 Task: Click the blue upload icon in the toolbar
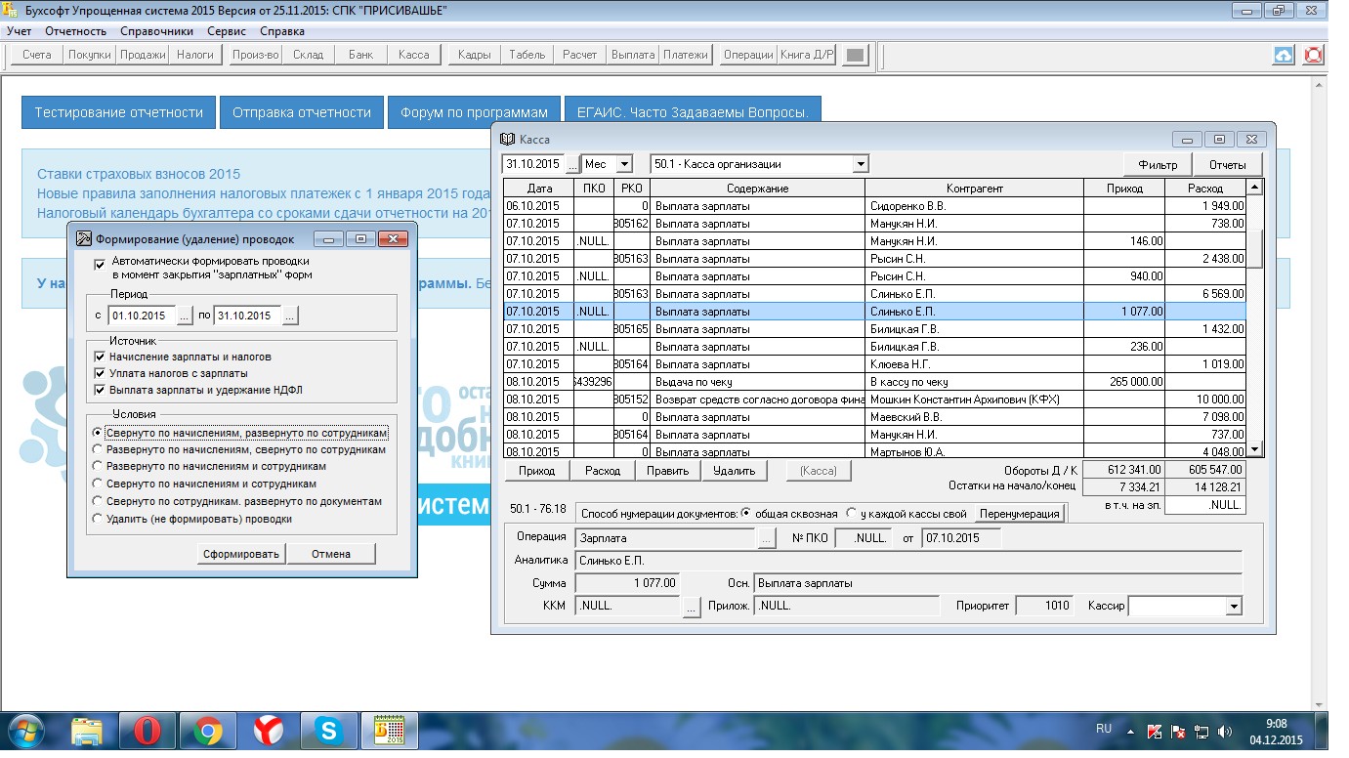tap(1284, 55)
